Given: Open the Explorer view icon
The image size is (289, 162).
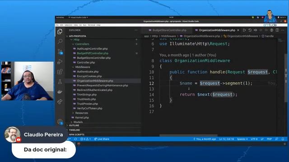Looking at the screenshot, I should point(60,31).
